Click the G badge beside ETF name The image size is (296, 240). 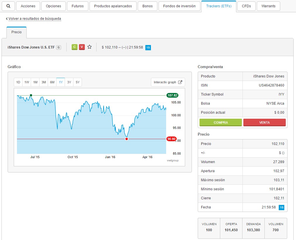pyautogui.click(x=59, y=47)
